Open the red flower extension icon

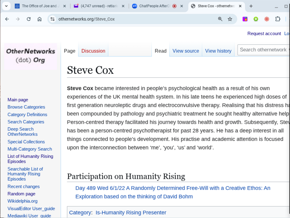(x=267, y=19)
